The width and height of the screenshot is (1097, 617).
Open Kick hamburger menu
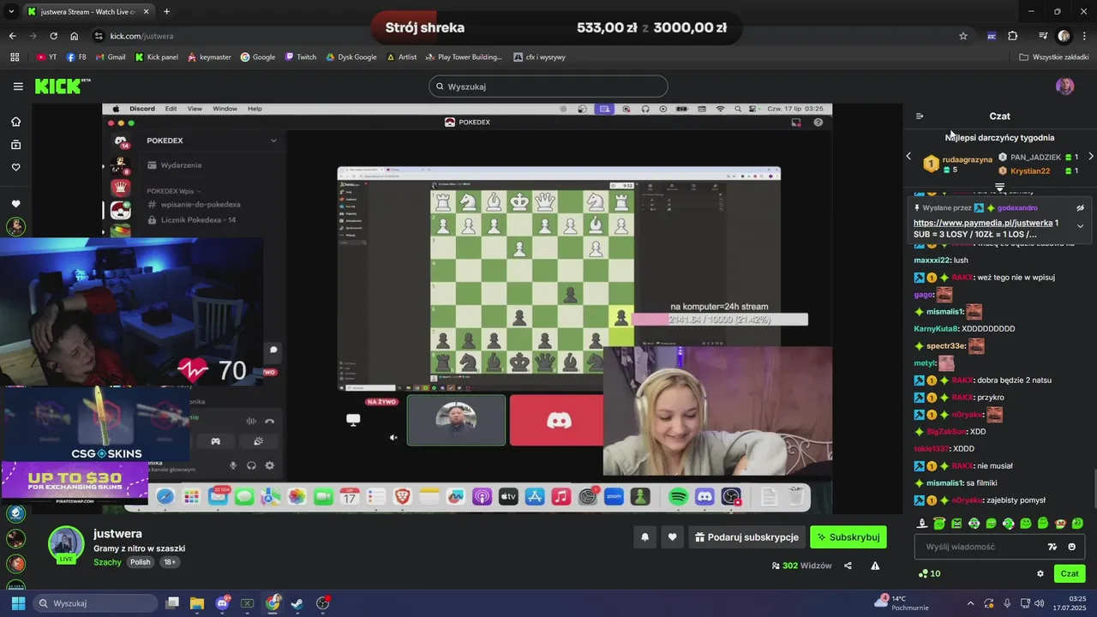[18, 87]
